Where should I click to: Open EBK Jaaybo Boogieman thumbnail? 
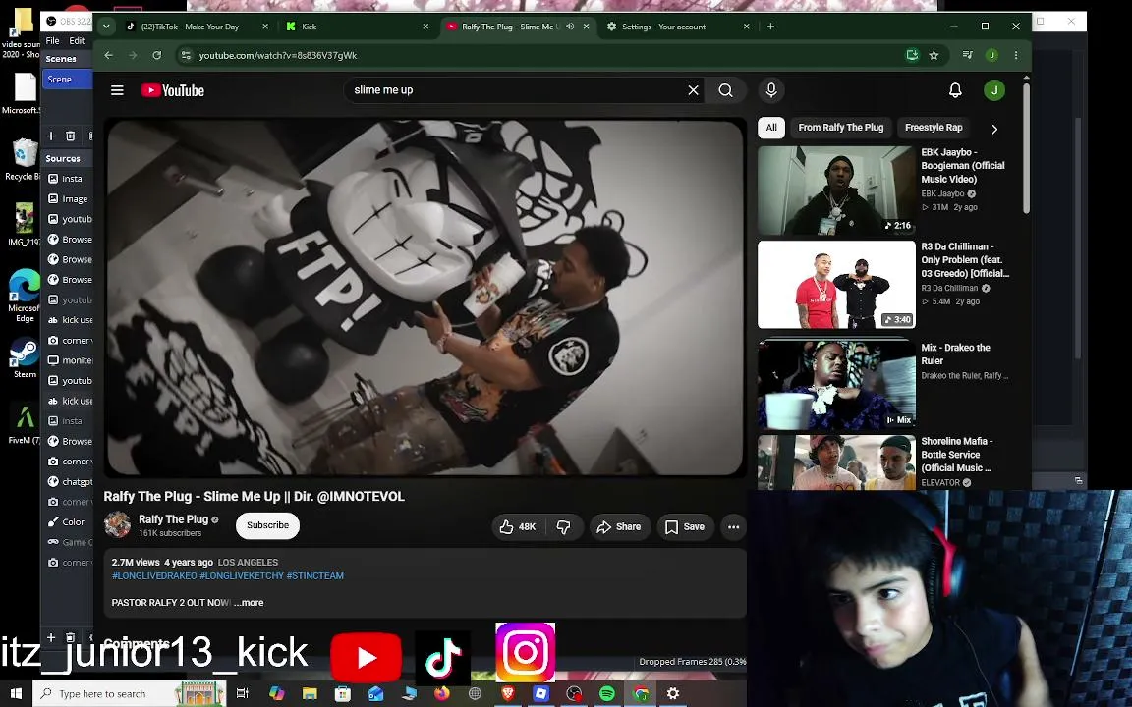(x=836, y=190)
